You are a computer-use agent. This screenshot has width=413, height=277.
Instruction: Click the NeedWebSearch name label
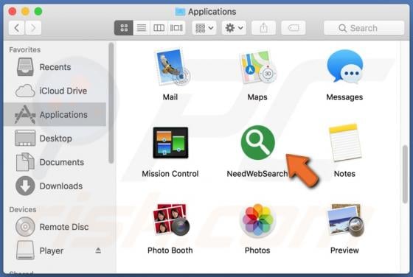[257, 174]
